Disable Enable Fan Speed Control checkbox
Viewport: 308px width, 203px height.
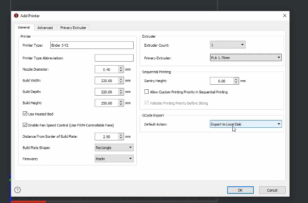tap(25, 125)
